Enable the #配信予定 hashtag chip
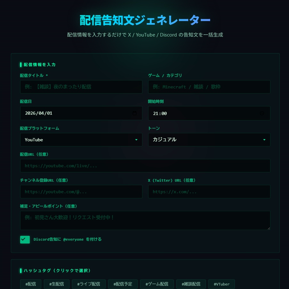 point(123,284)
